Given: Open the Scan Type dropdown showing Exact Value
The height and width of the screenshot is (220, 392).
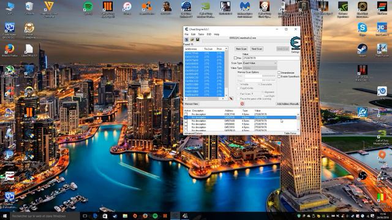Looking at the screenshot, I should point(260,63).
